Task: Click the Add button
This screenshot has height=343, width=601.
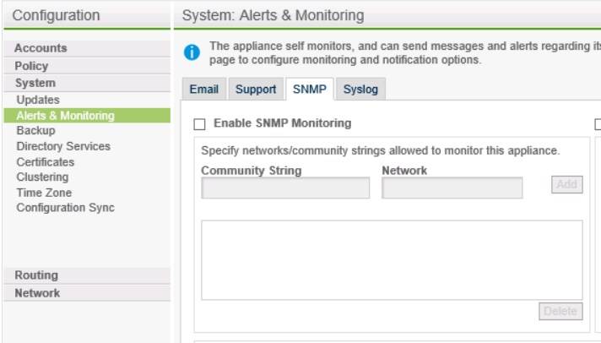Action: click(567, 185)
